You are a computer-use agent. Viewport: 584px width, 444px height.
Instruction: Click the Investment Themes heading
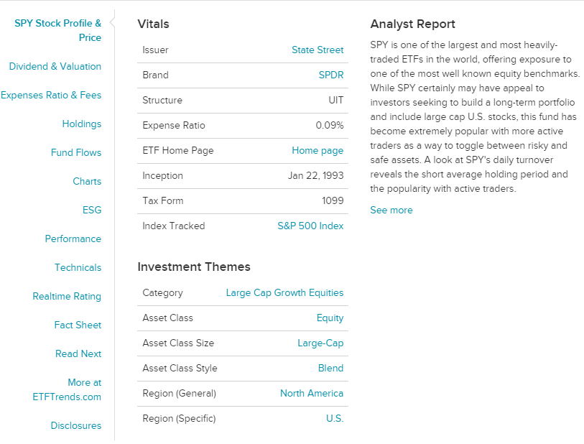194,267
